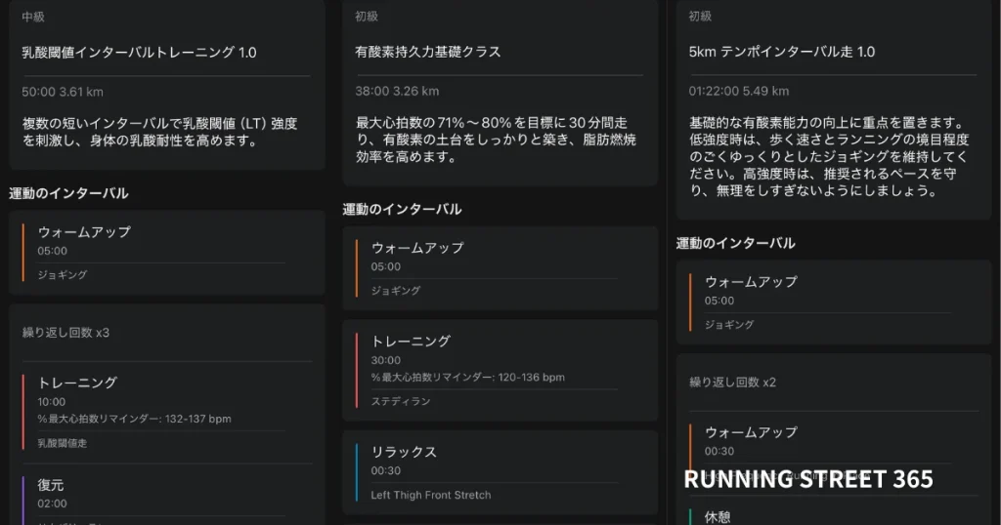The image size is (1001, 525).
Task: Expand the 繰り返し回数 x2 repeat group
Action: (733, 382)
